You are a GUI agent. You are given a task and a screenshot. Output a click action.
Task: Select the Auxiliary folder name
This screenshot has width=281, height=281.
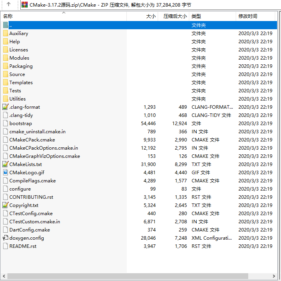tap(19, 34)
